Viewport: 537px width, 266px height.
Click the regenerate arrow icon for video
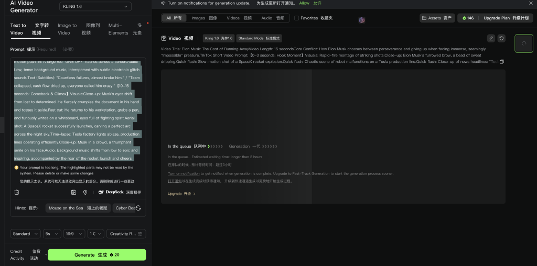pos(502,38)
